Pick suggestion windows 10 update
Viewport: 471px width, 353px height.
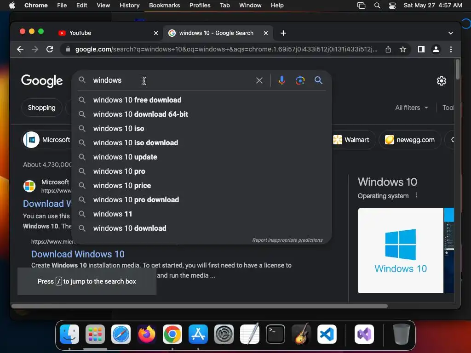pyautogui.click(x=201, y=157)
